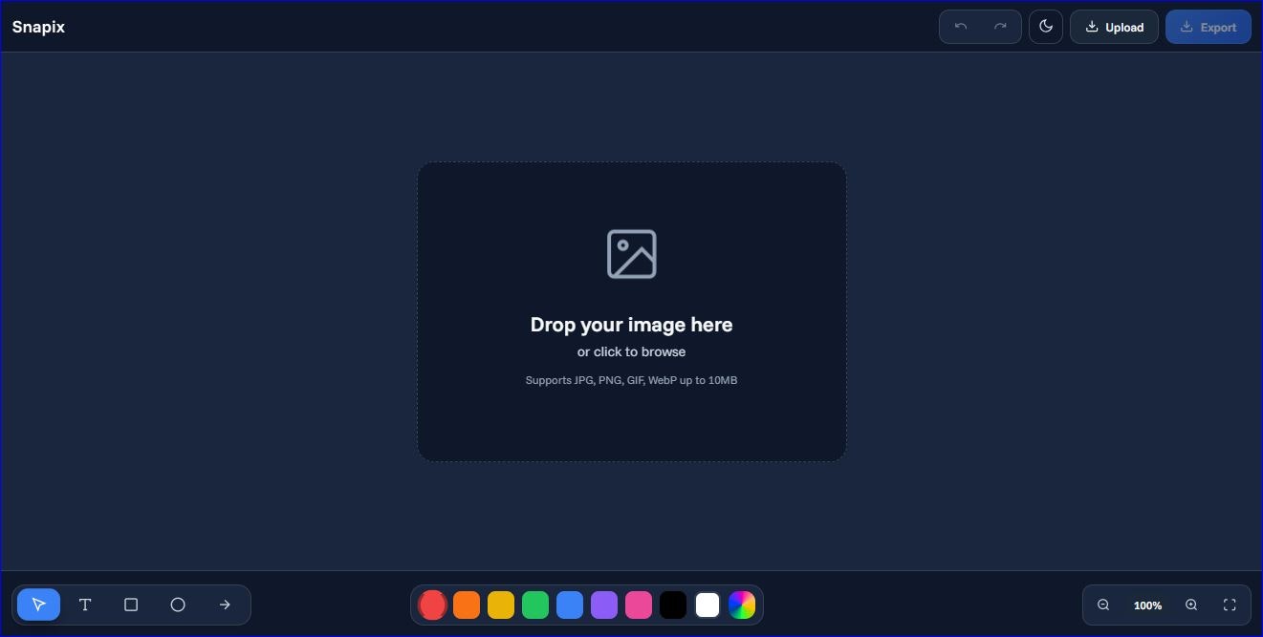This screenshot has width=1263, height=637.
Task: Zoom in on the canvas
Action: pyautogui.click(x=1191, y=605)
